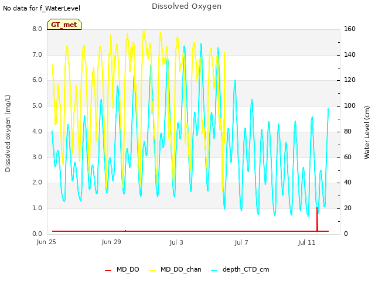Click the cyan depth_CTD_cm legend swatch
Image resolution: width=375 pixels, height=281 pixels.
[x=214, y=270]
